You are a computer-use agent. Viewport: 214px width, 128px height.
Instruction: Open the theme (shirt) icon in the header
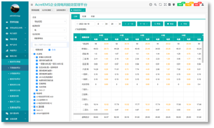tap(174, 5)
